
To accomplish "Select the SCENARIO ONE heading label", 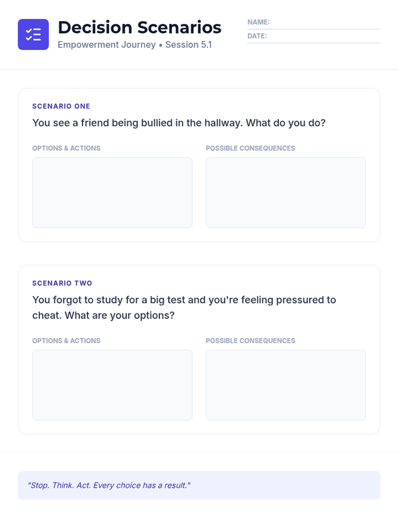I will coord(61,106).
